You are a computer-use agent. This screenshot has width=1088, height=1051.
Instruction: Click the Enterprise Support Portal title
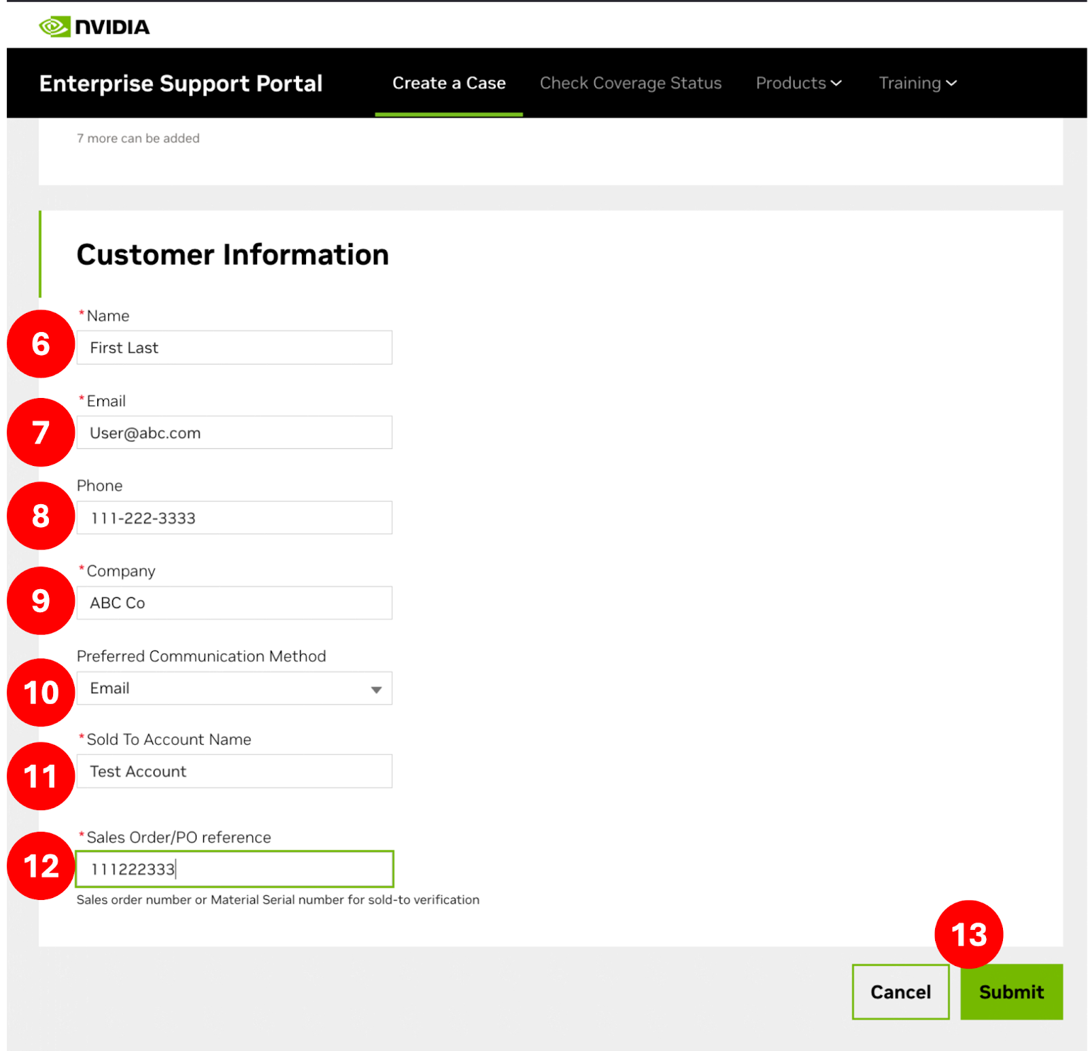pyautogui.click(x=181, y=83)
